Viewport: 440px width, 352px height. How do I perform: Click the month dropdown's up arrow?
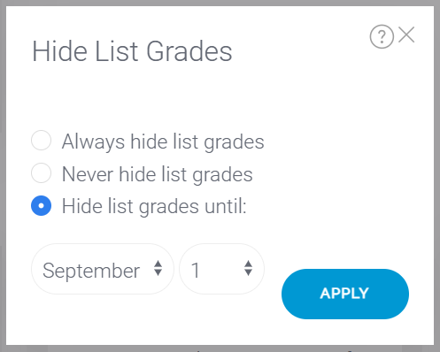(x=158, y=264)
